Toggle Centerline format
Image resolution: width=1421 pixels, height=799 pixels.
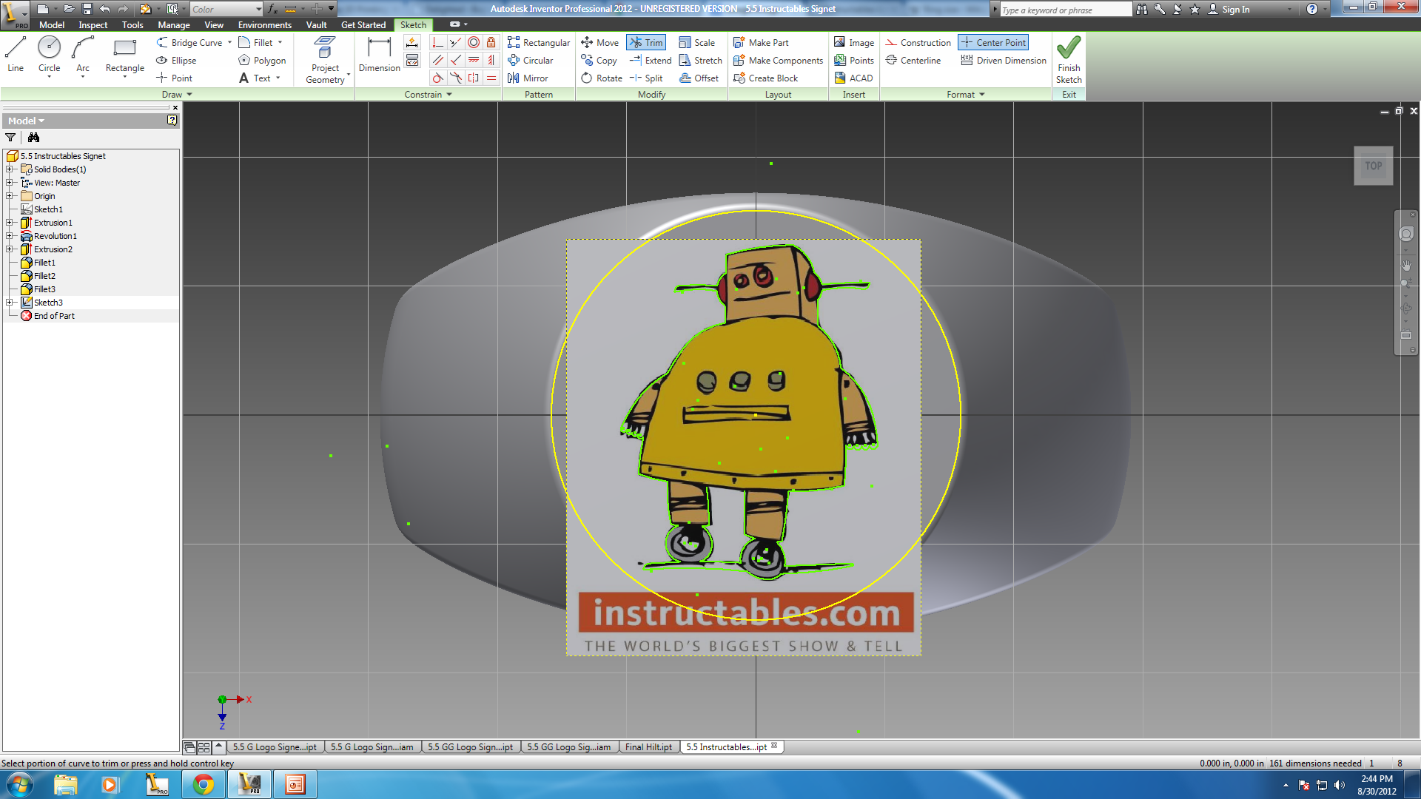coord(913,61)
